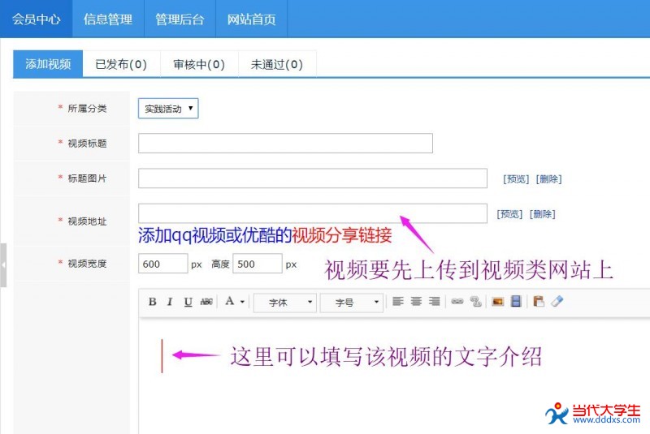Open the font color dropdown arrow

coord(242,302)
